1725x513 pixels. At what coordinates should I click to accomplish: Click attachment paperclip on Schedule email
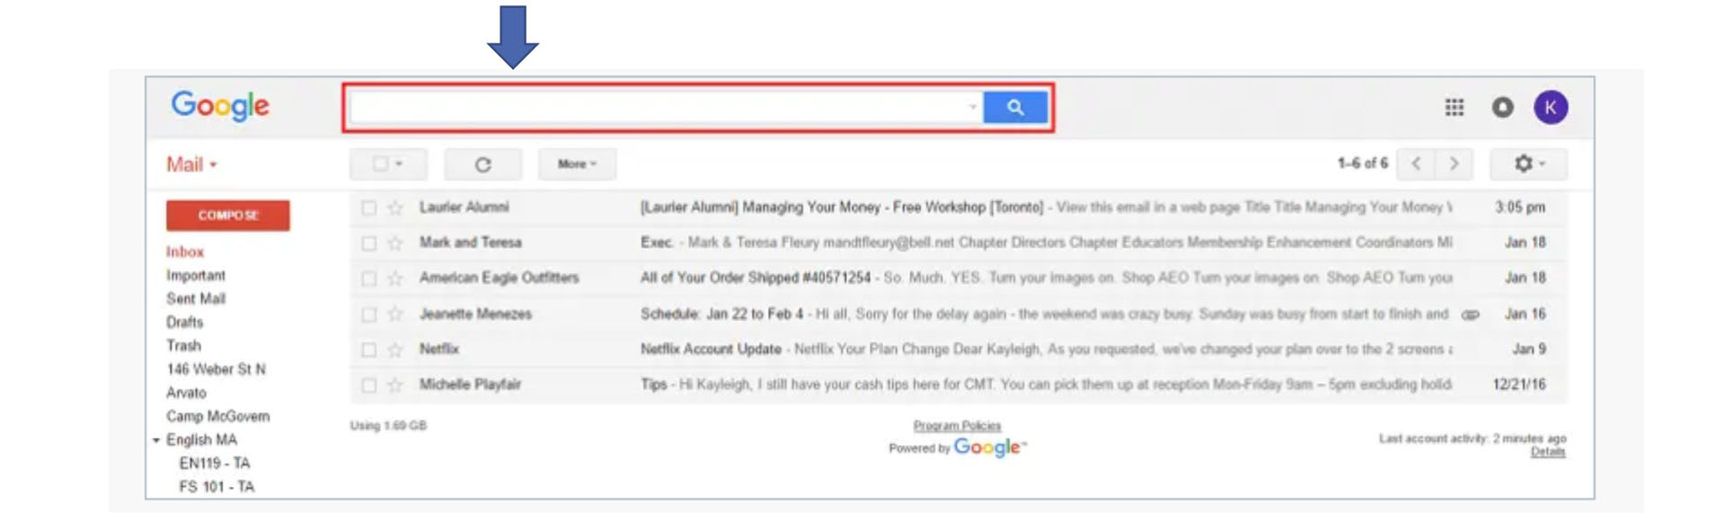(1470, 314)
